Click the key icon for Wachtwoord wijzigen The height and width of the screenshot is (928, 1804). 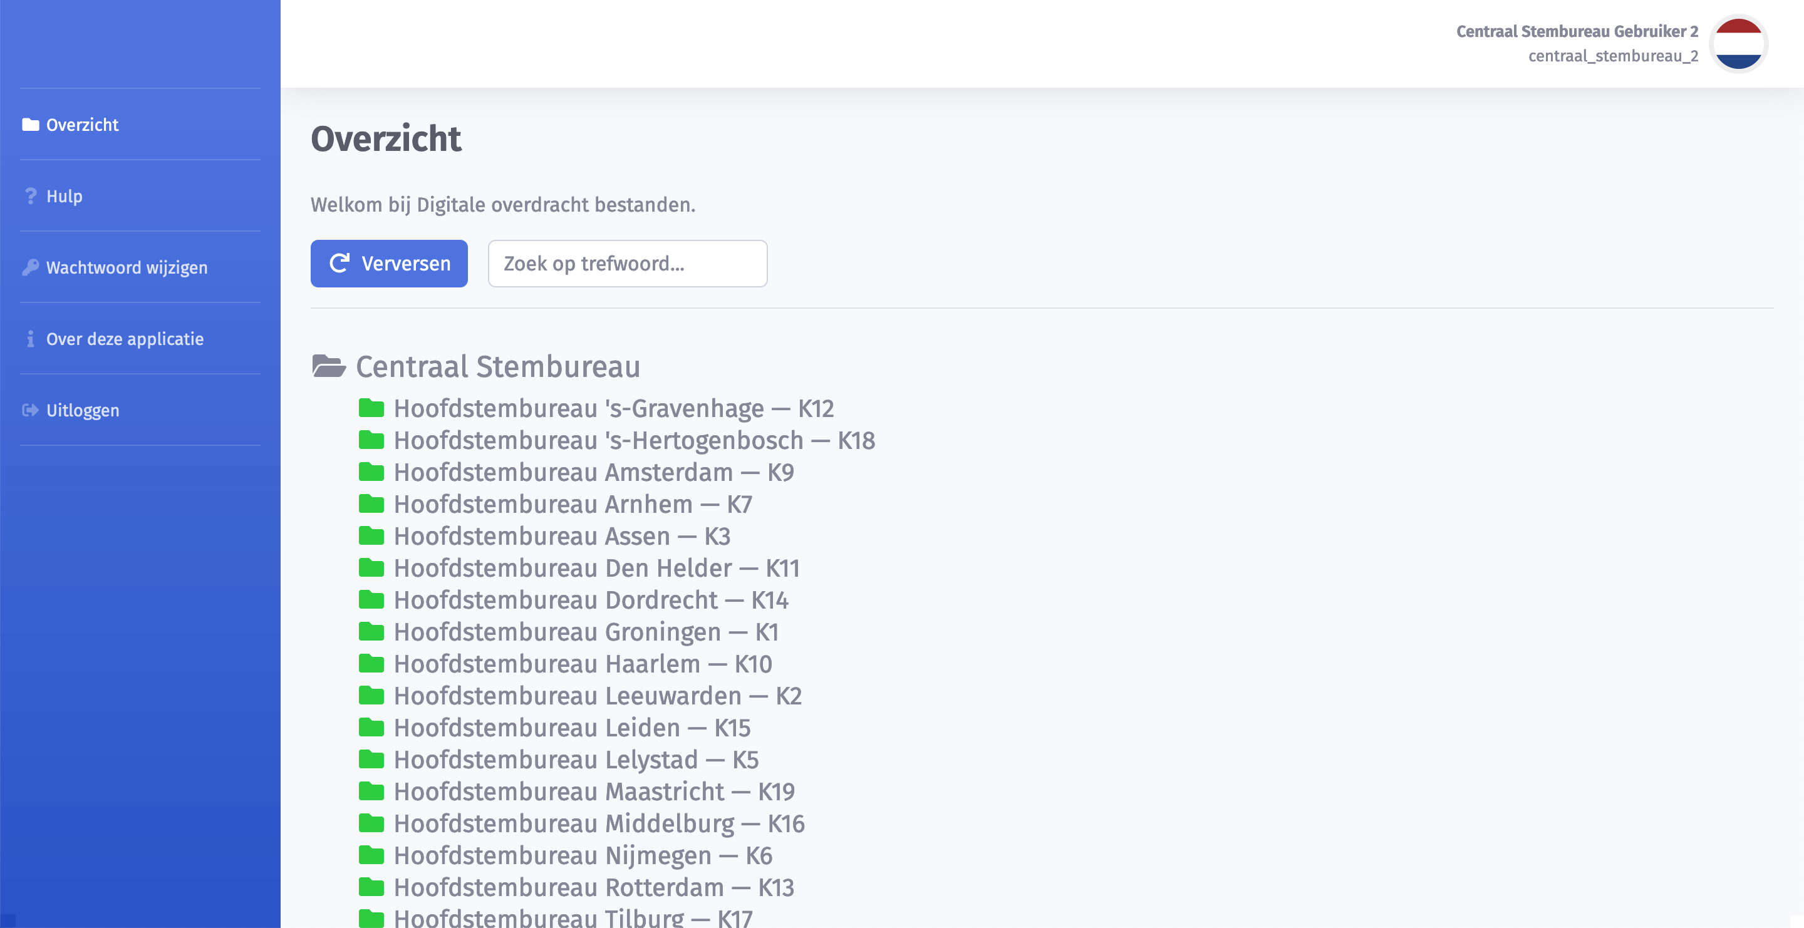point(30,267)
